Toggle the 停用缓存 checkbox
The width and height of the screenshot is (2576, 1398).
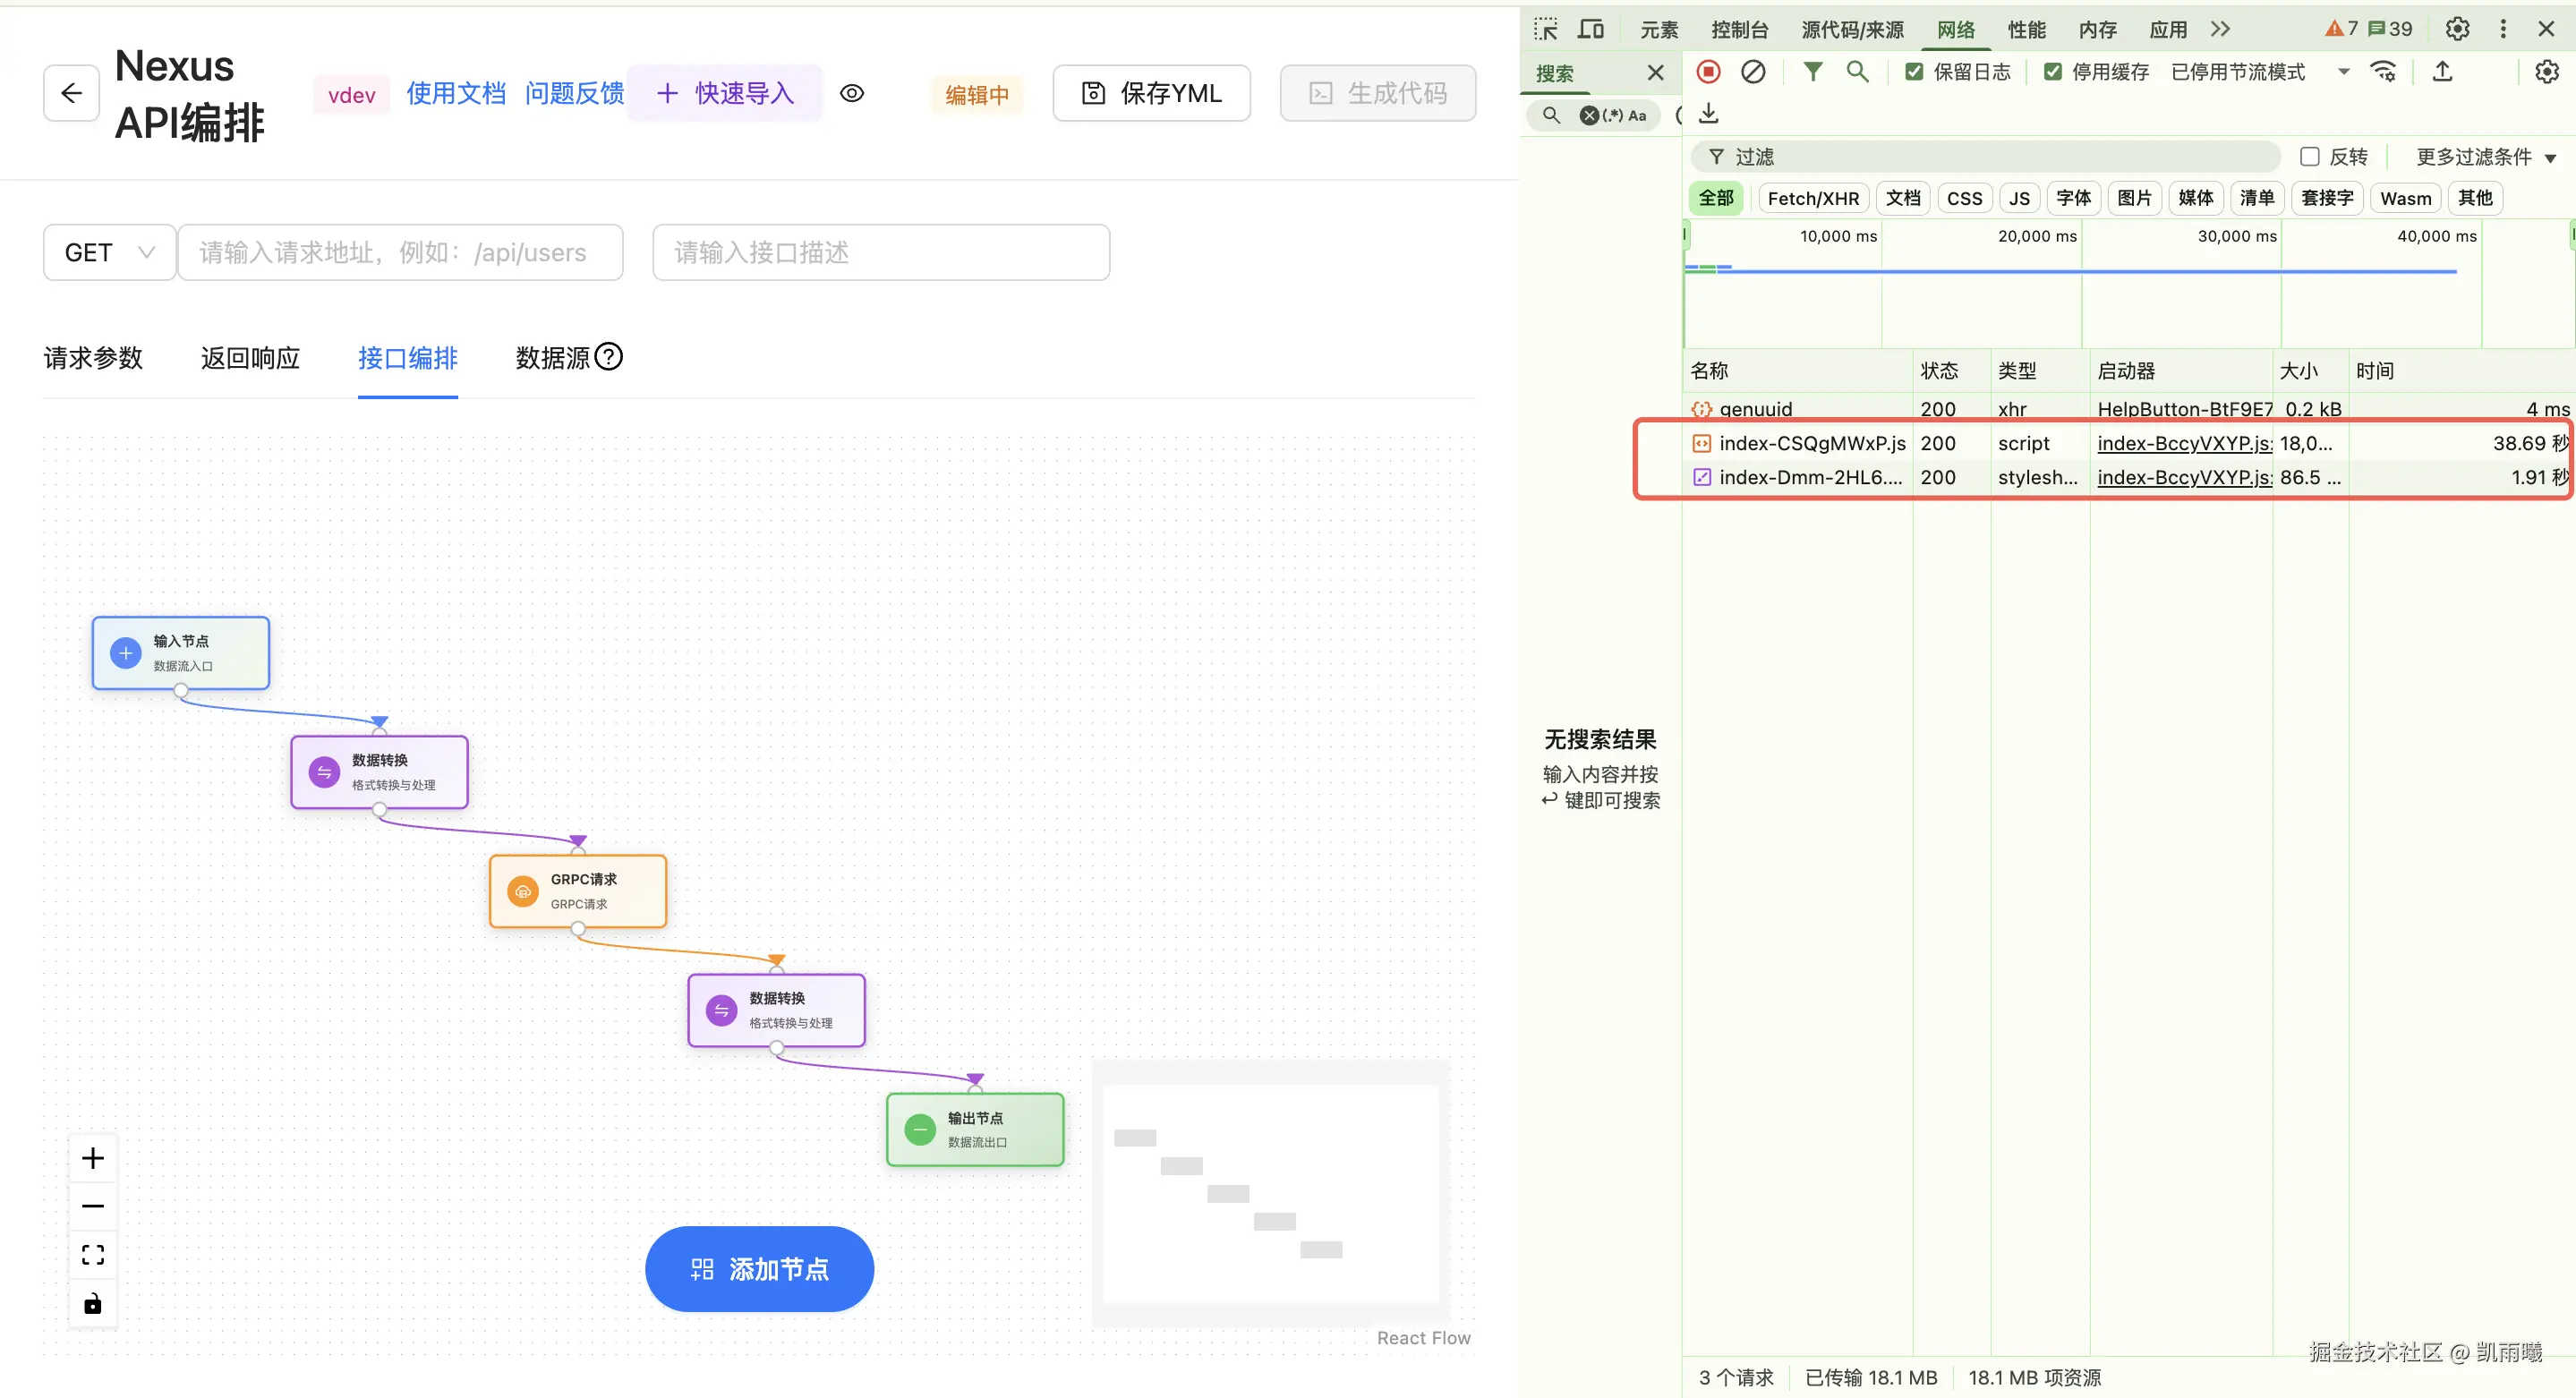coord(2052,71)
